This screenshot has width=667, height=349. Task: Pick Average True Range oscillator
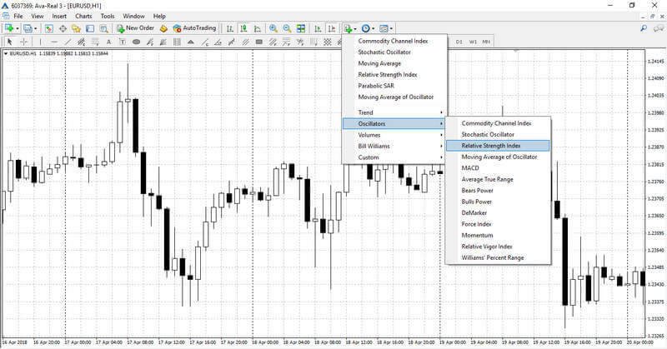tap(498, 179)
